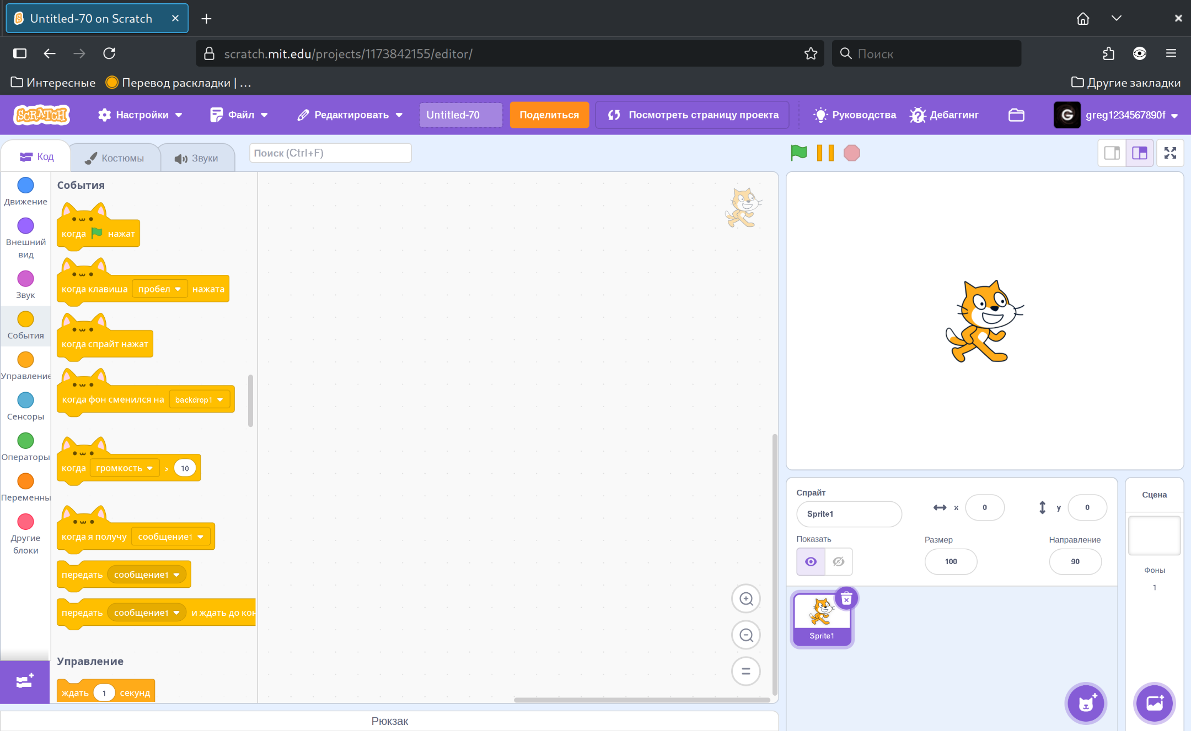Viewport: 1191px width, 731px height.
Task: Open the choose a sprite button
Action: point(1086,703)
